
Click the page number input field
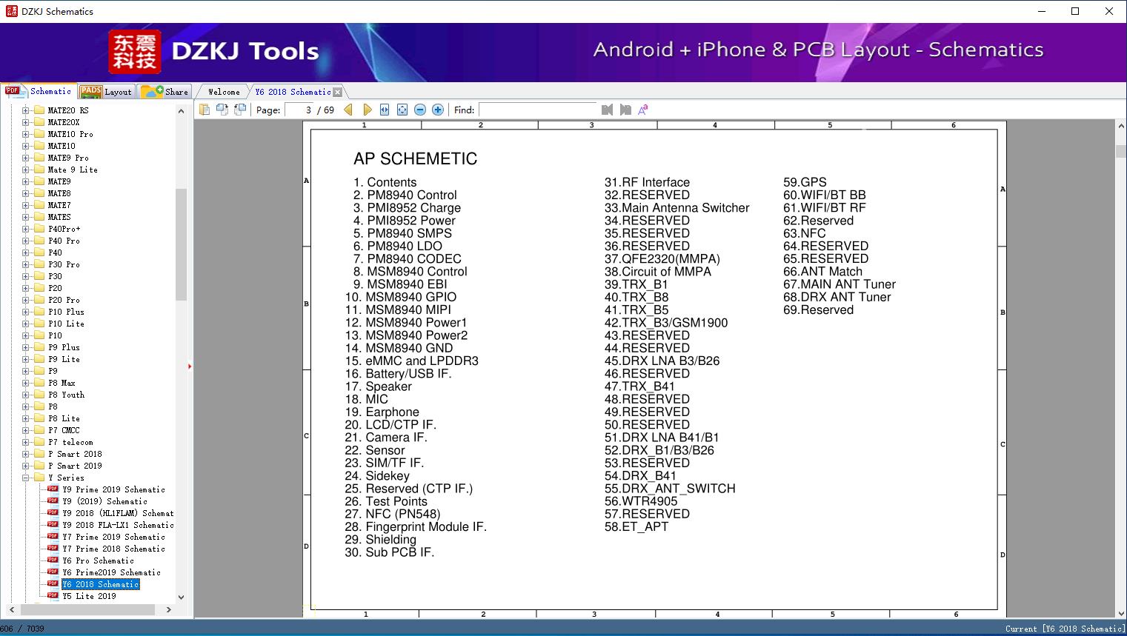[299, 110]
